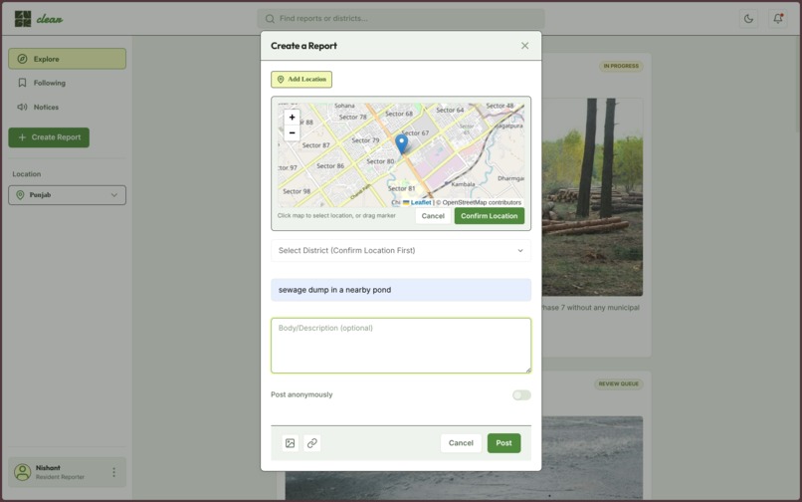Click the attach image icon

click(x=290, y=443)
